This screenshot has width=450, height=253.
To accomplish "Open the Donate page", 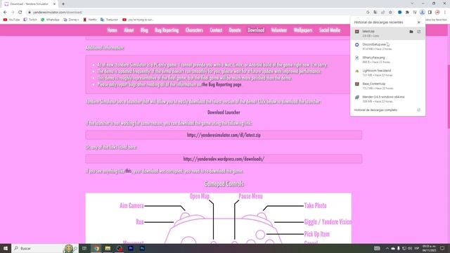I will tap(235, 30).
